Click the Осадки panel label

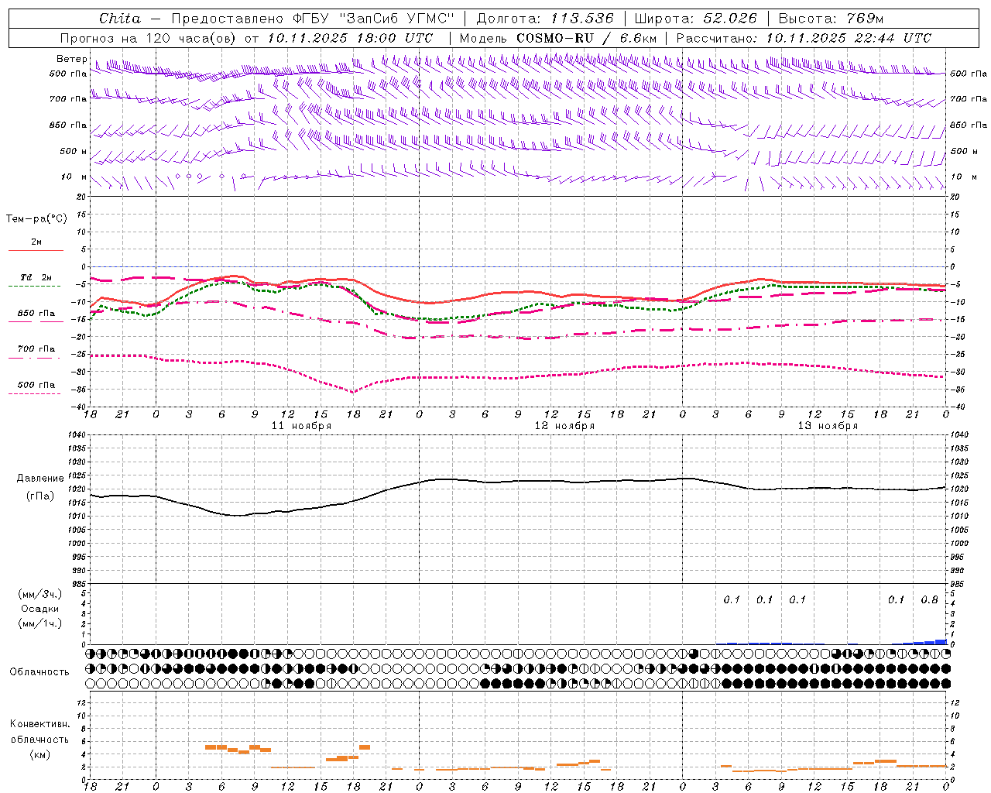40,609
